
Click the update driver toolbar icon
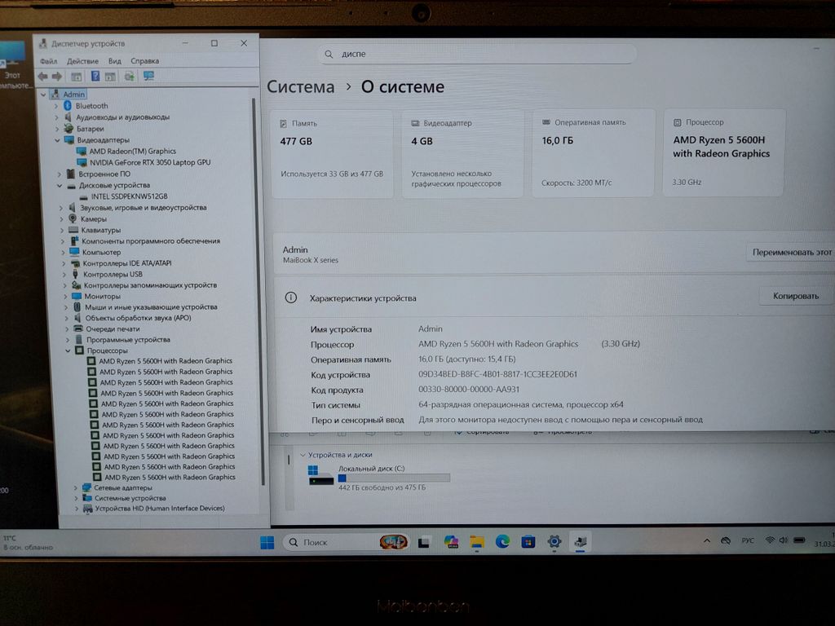pyautogui.click(x=129, y=77)
